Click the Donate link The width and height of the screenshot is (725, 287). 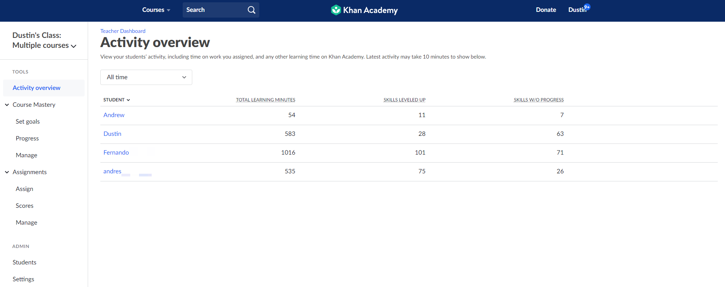(x=546, y=10)
